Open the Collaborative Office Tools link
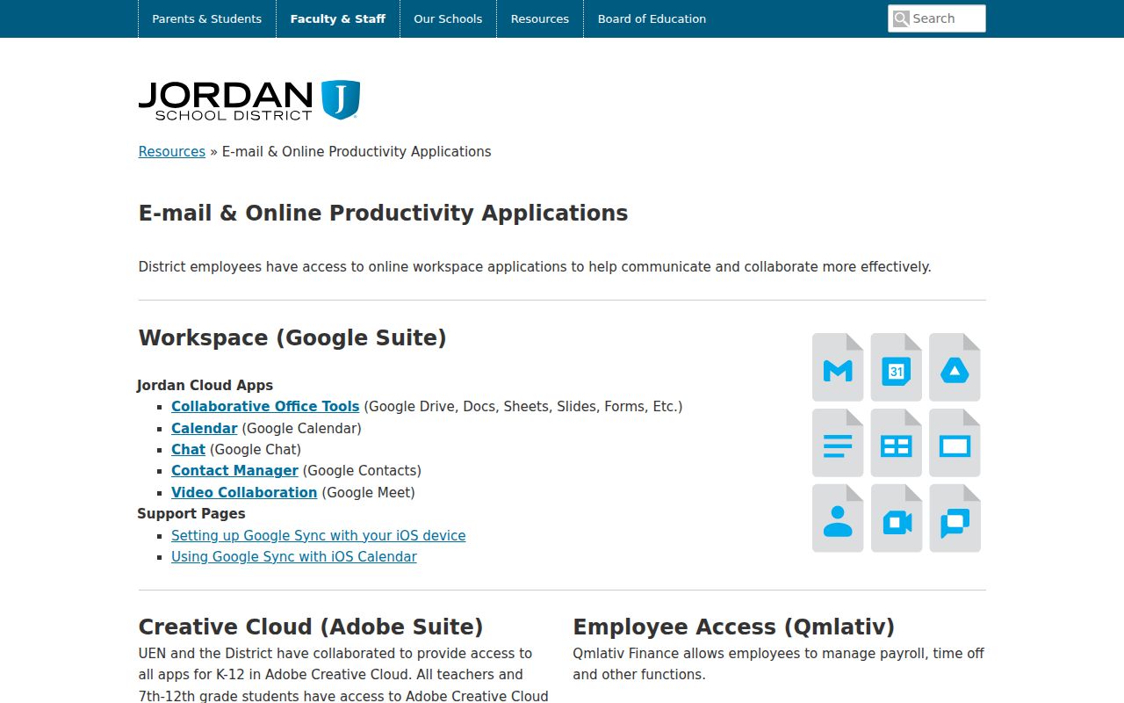 pyautogui.click(x=265, y=406)
